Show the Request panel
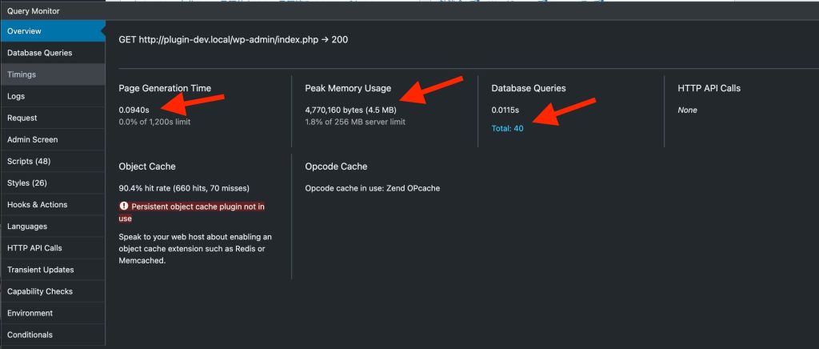Image resolution: width=819 pixels, height=349 pixels. (x=22, y=118)
